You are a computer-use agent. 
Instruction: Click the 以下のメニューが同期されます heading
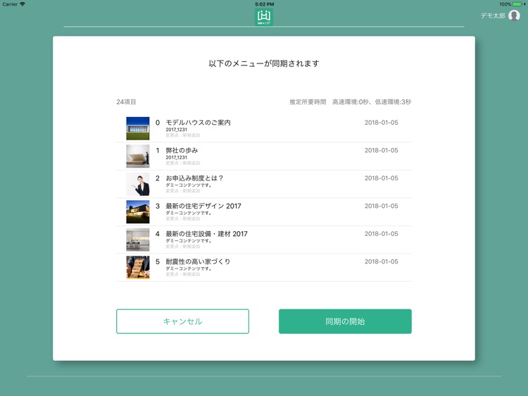[264, 63]
